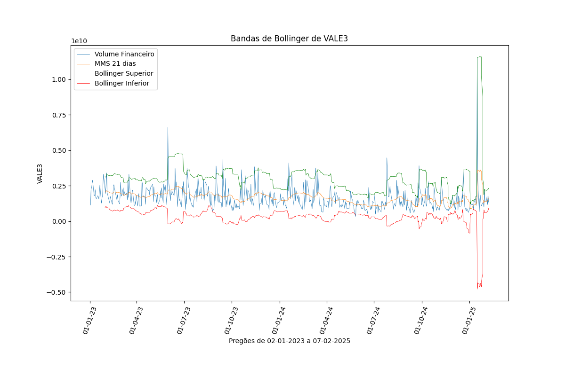The height and width of the screenshot is (376, 565).
Task: Click the y-axis tick 0.25
Action: click(60, 186)
